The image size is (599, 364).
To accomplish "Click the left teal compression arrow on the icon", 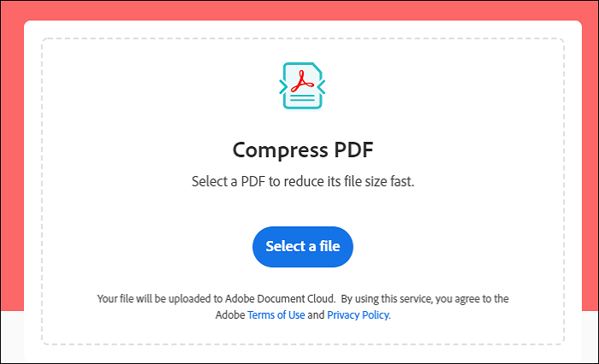I will [x=283, y=86].
